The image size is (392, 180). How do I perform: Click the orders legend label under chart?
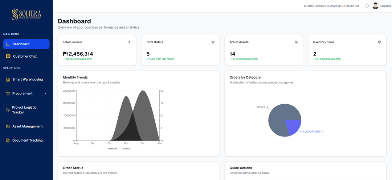[x=126, y=148]
